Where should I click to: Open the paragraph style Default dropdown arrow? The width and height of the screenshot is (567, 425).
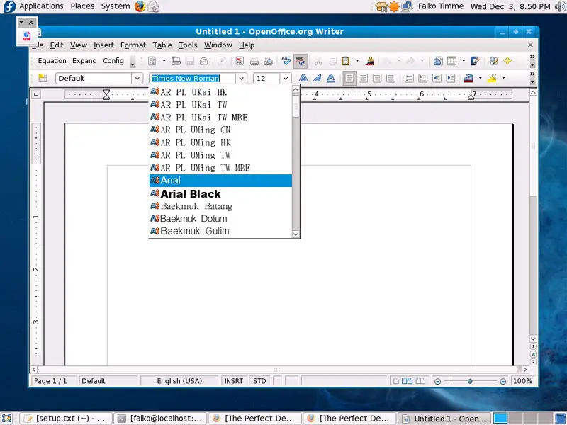(137, 78)
